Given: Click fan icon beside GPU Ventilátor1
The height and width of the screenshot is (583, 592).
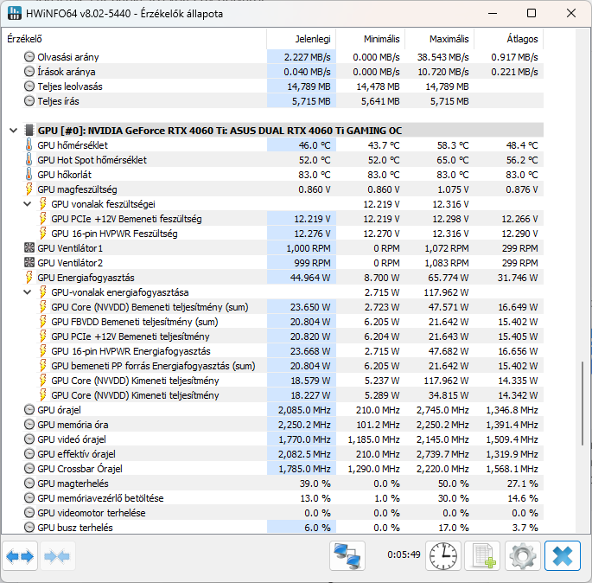Looking at the screenshot, I should coord(29,248).
